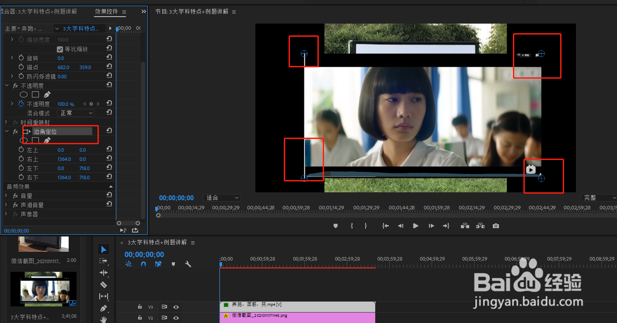Select the pen mask tool under 不透明度

47,94
